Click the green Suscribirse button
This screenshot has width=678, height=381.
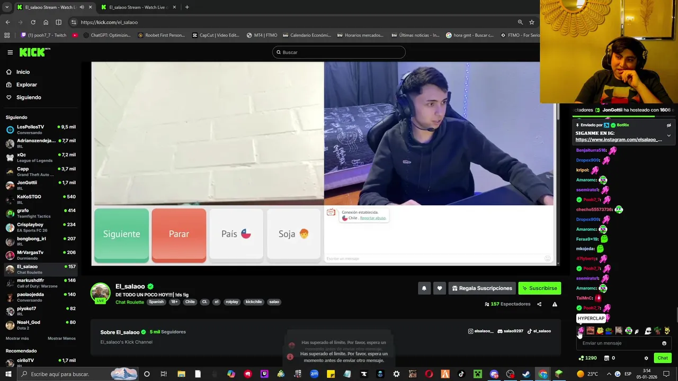[539, 288]
